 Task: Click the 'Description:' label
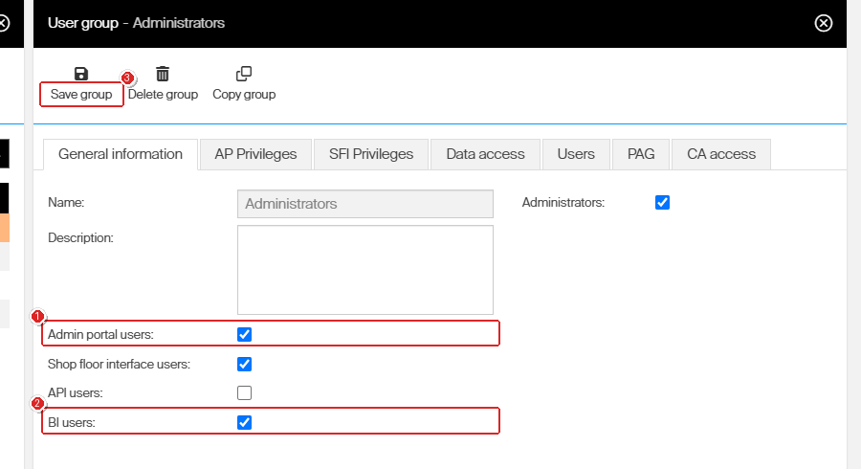point(80,237)
